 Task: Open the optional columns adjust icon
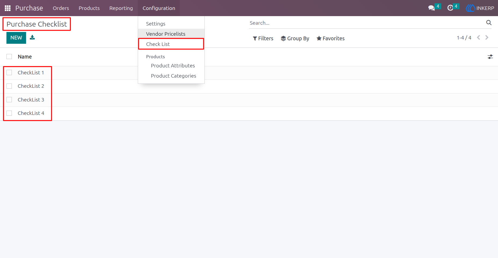pos(490,57)
